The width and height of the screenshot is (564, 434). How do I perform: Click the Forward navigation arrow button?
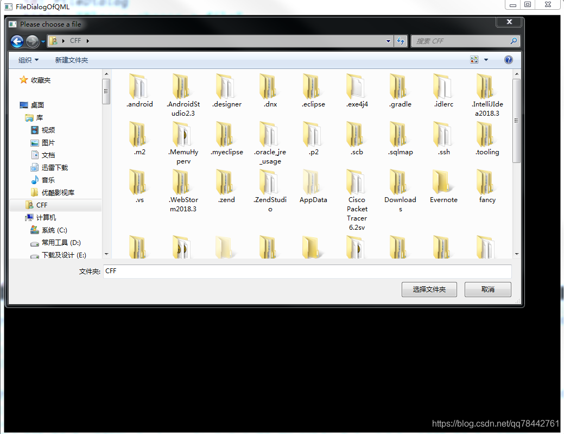(x=33, y=41)
